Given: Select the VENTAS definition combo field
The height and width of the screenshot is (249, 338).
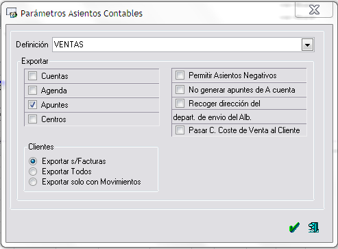Looking at the screenshot, I should tap(183, 45).
